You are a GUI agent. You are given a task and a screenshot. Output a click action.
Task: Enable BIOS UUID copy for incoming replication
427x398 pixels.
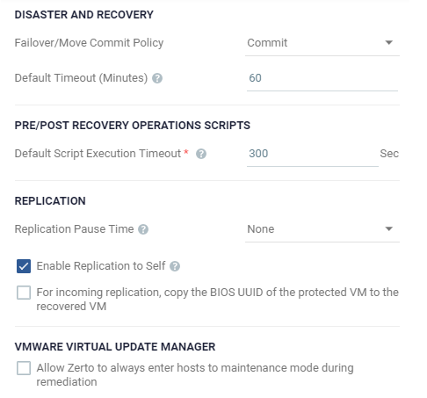tap(24, 293)
